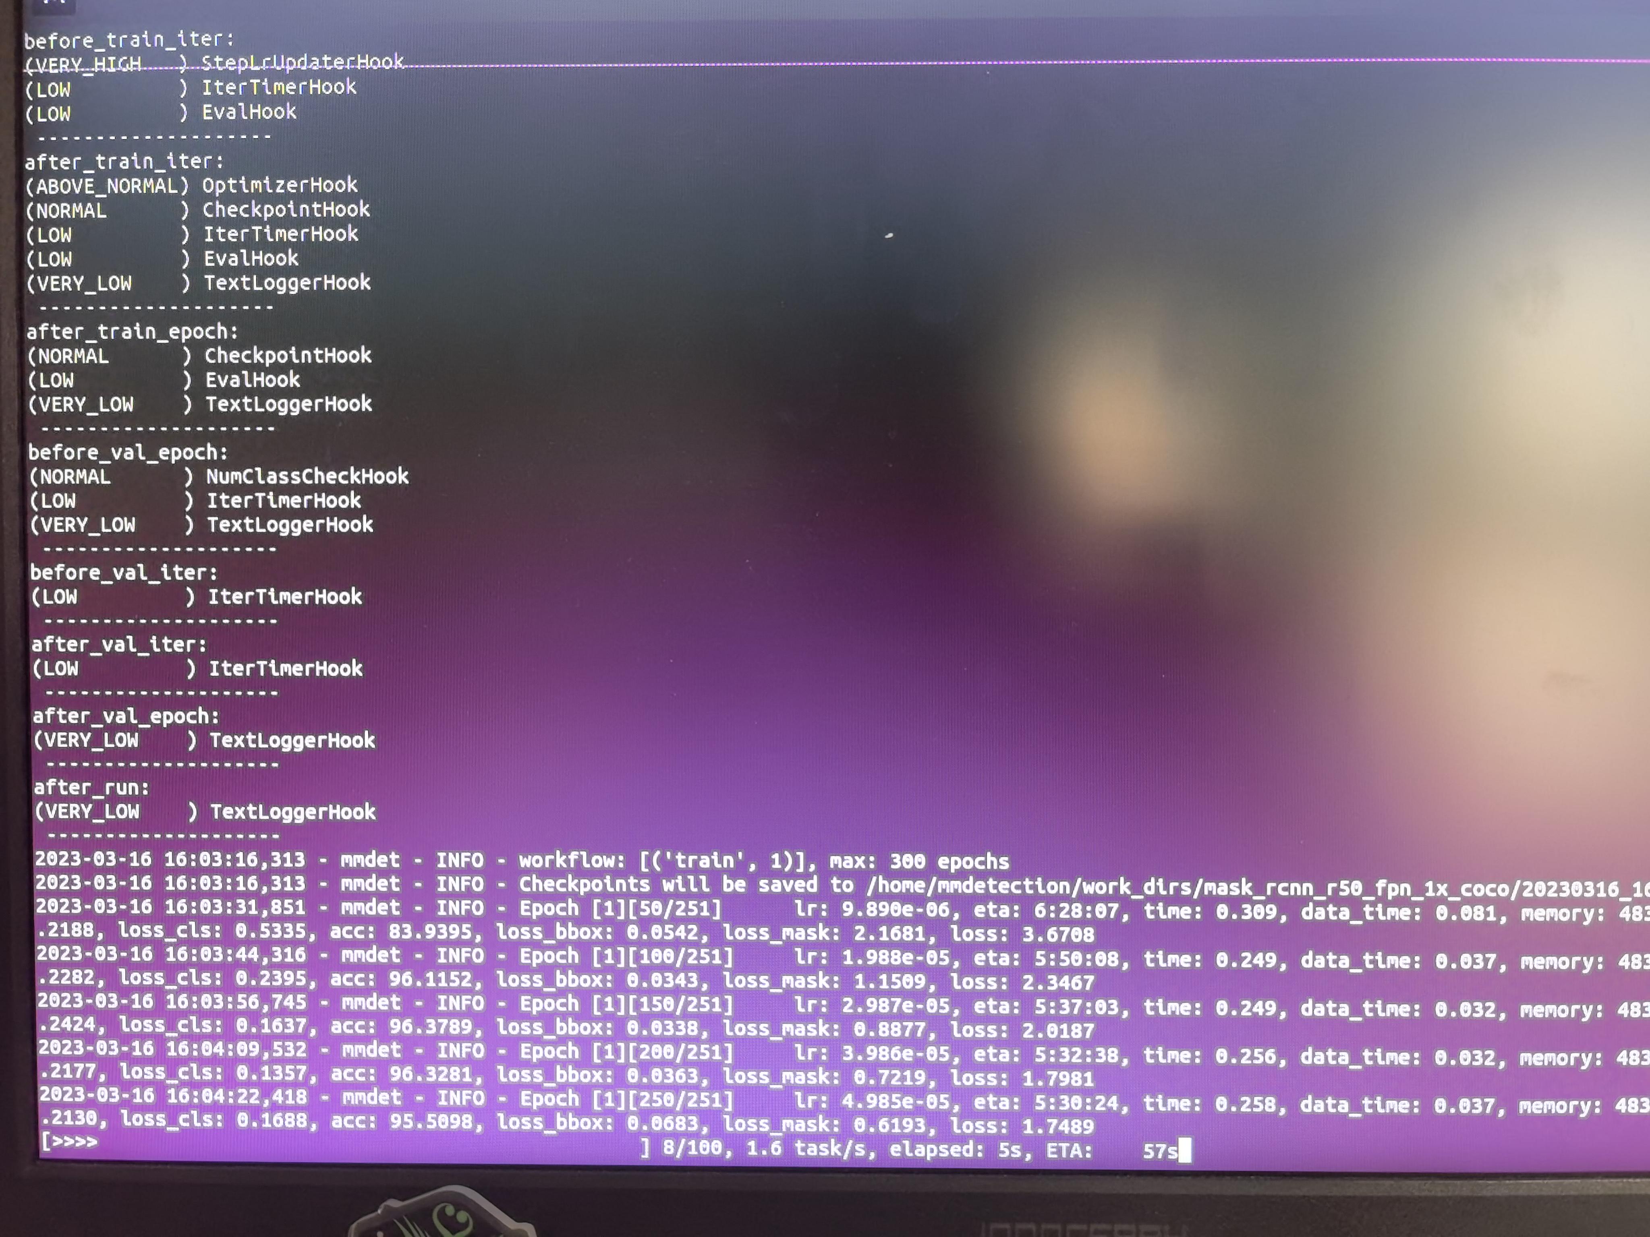Viewport: 1650px width, 1237px height.
Task: Click the after_val_iter: section header
Action: 119,644
